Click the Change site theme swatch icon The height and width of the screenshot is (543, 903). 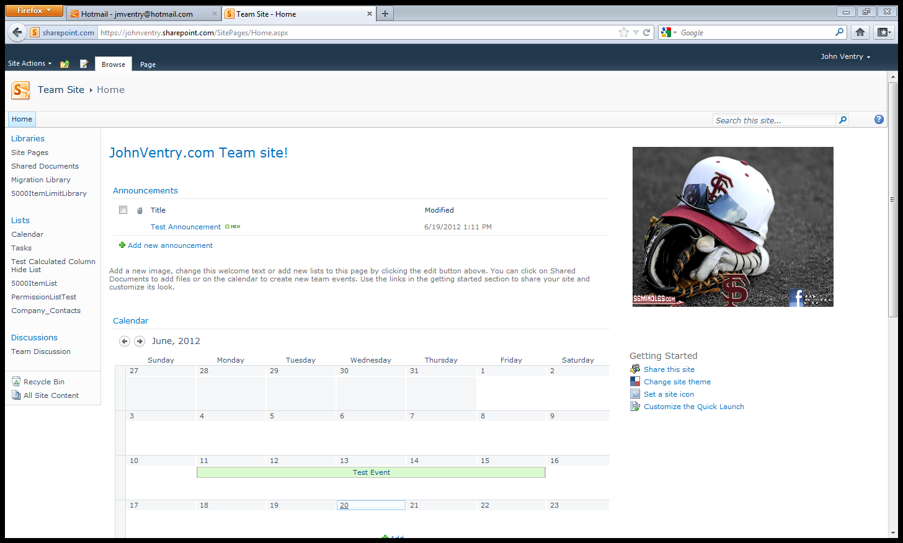635,381
